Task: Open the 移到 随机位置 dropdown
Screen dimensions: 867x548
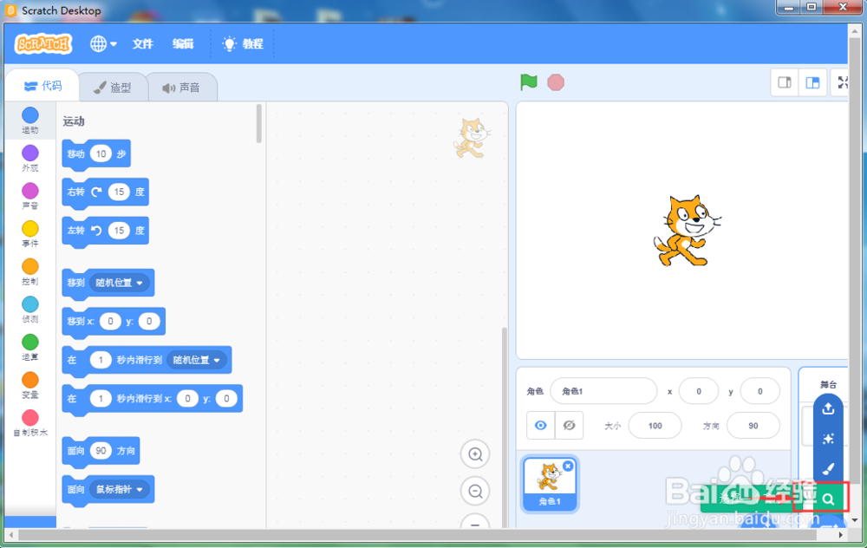Action: coord(119,283)
